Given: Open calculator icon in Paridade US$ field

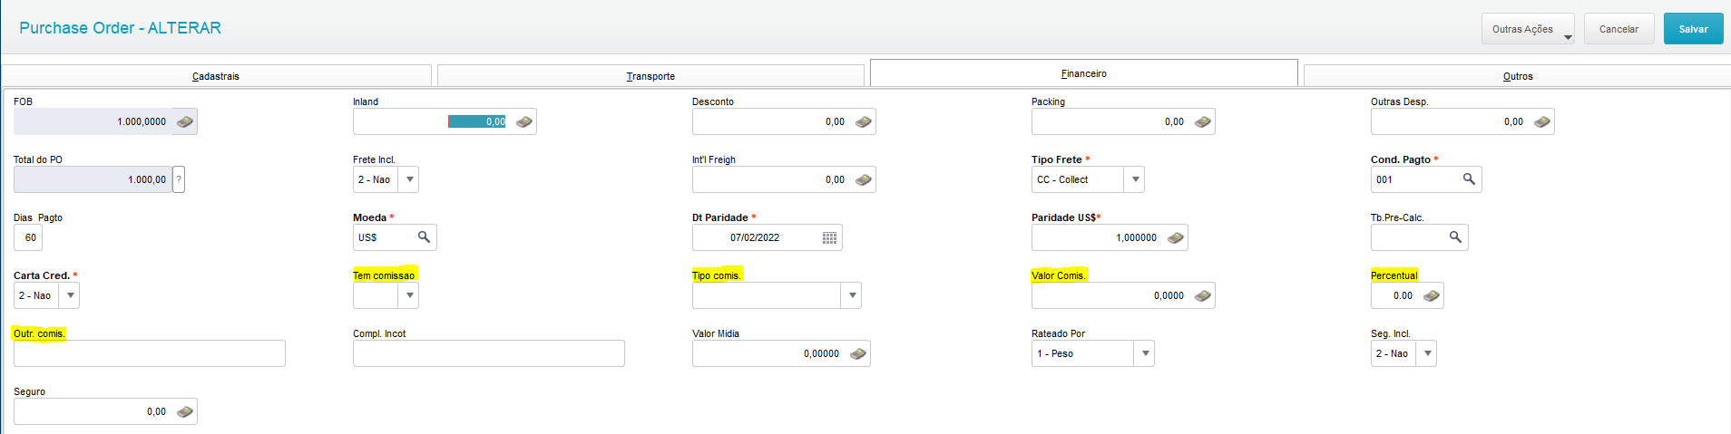Looking at the screenshot, I should pos(1176,237).
